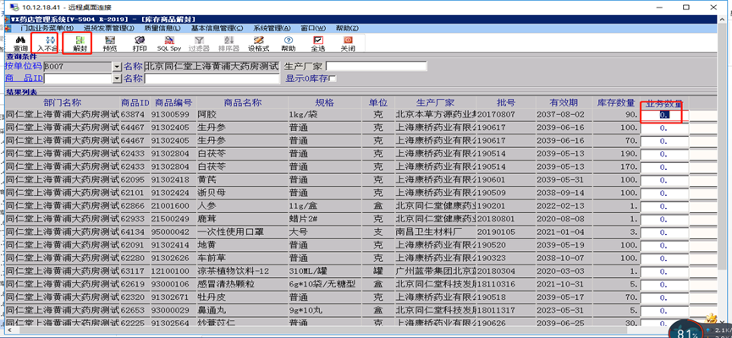Click the horizontal scrollbar left arrow
Screen dimensions: 732x338
(x=10, y=330)
